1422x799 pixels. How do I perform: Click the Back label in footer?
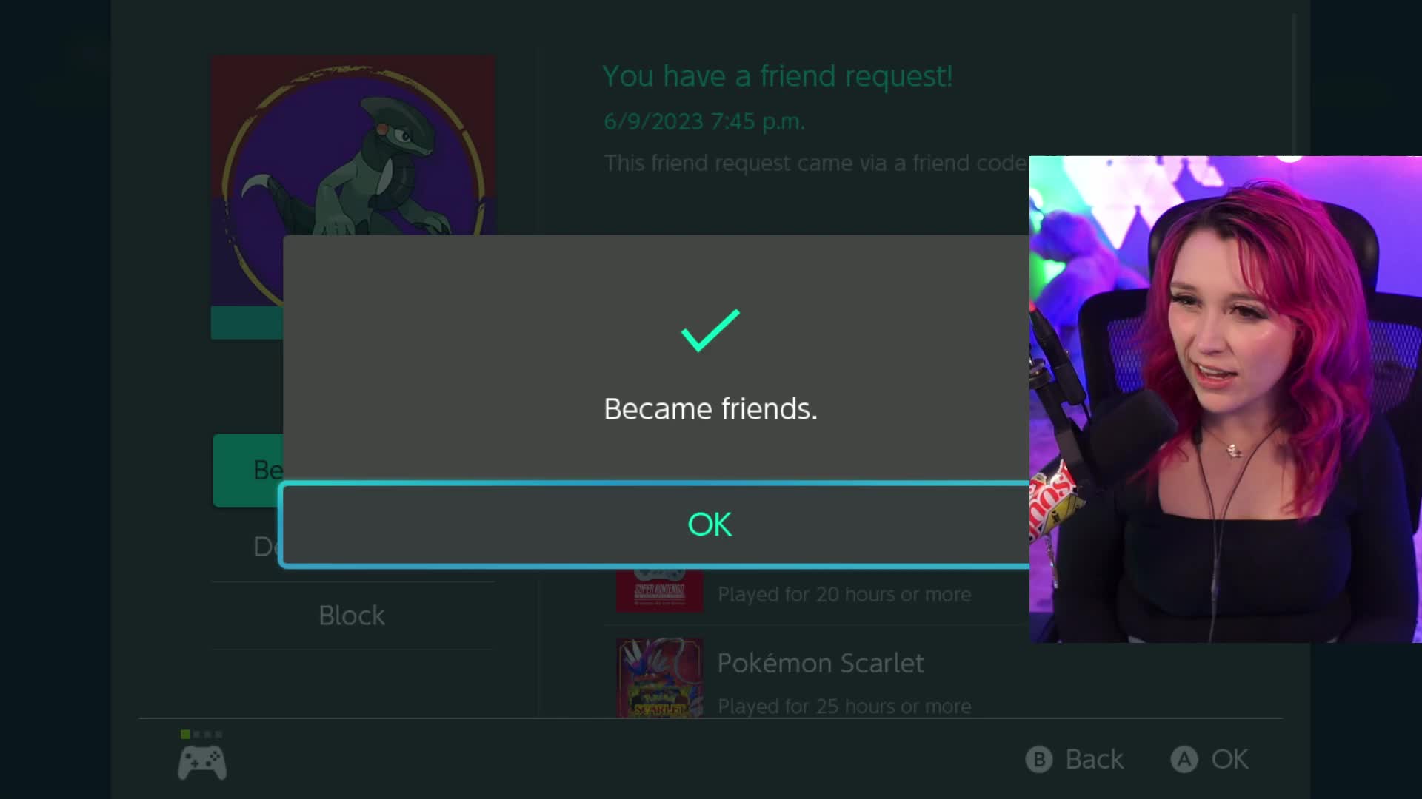1094,759
